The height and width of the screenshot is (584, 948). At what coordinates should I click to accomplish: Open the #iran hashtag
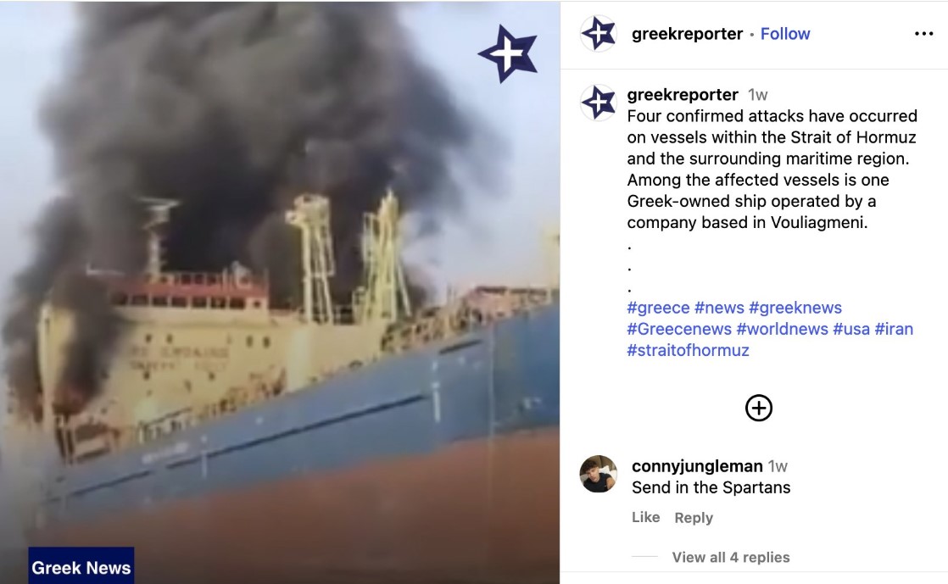[894, 329]
